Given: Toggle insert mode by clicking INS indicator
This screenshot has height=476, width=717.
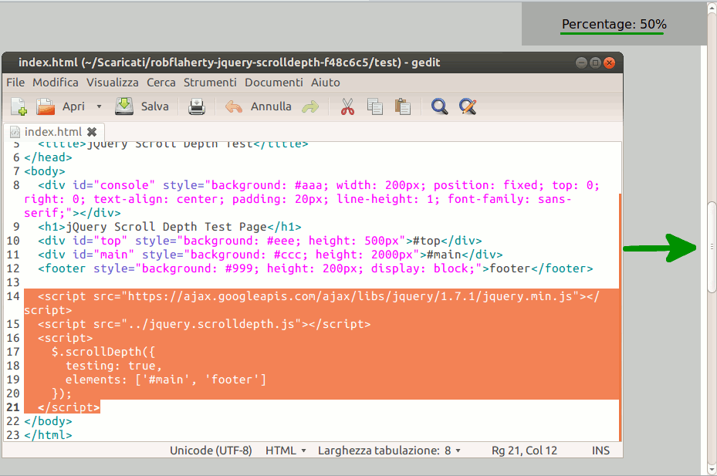Looking at the screenshot, I should [x=600, y=450].
